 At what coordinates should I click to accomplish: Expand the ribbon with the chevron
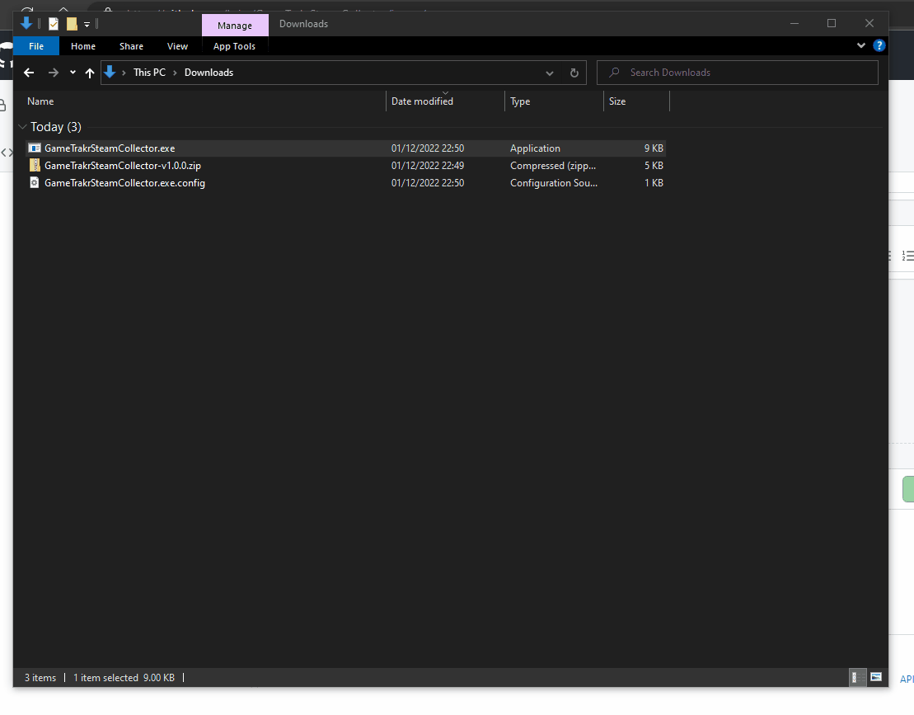[861, 45]
